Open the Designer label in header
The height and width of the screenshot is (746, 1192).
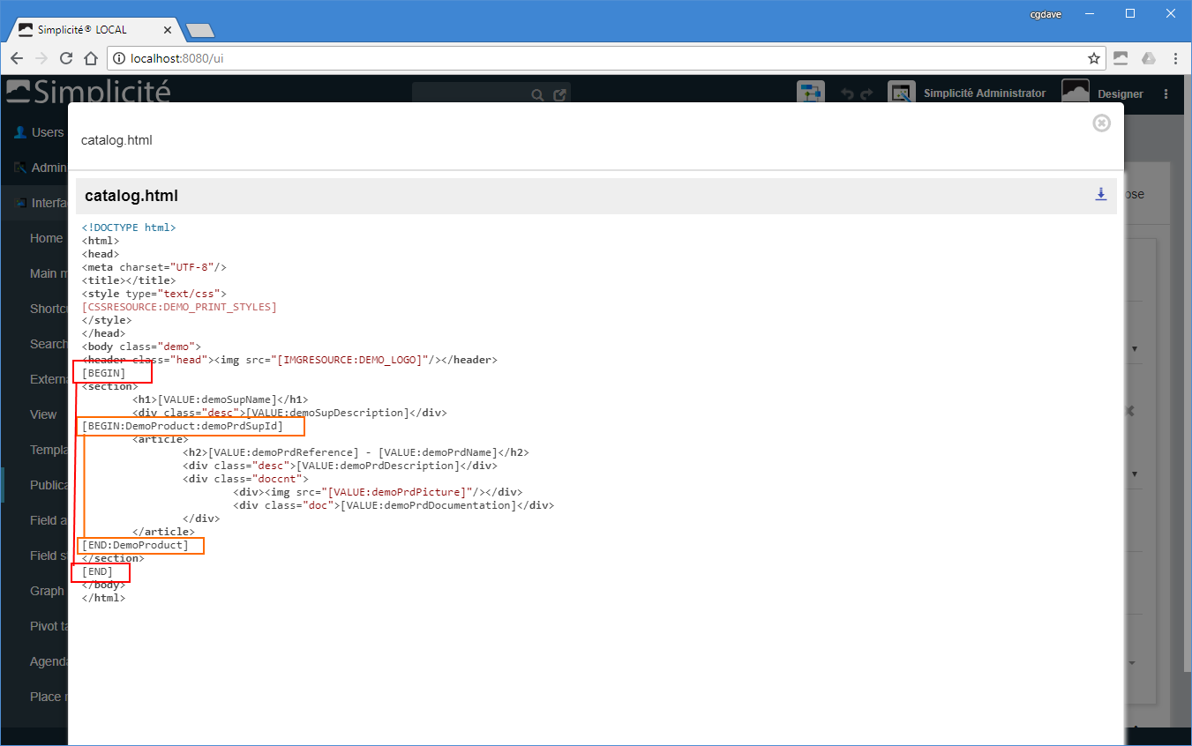(1121, 94)
